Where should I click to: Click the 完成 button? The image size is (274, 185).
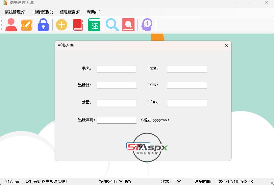[x=138, y=145]
